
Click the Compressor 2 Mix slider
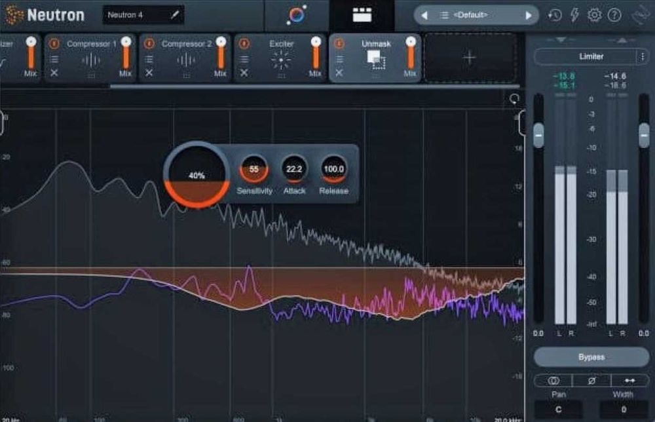click(x=221, y=53)
